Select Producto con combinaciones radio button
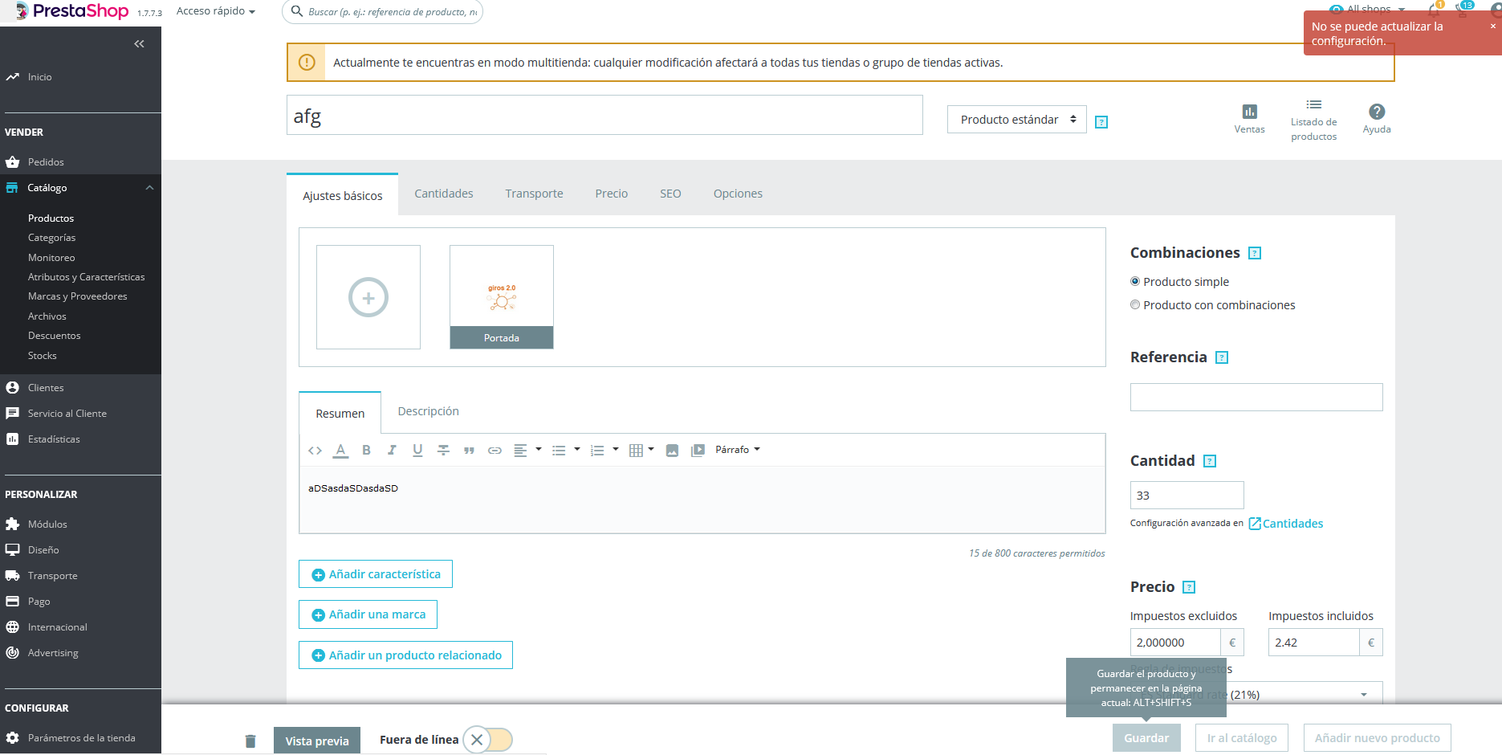 point(1135,304)
